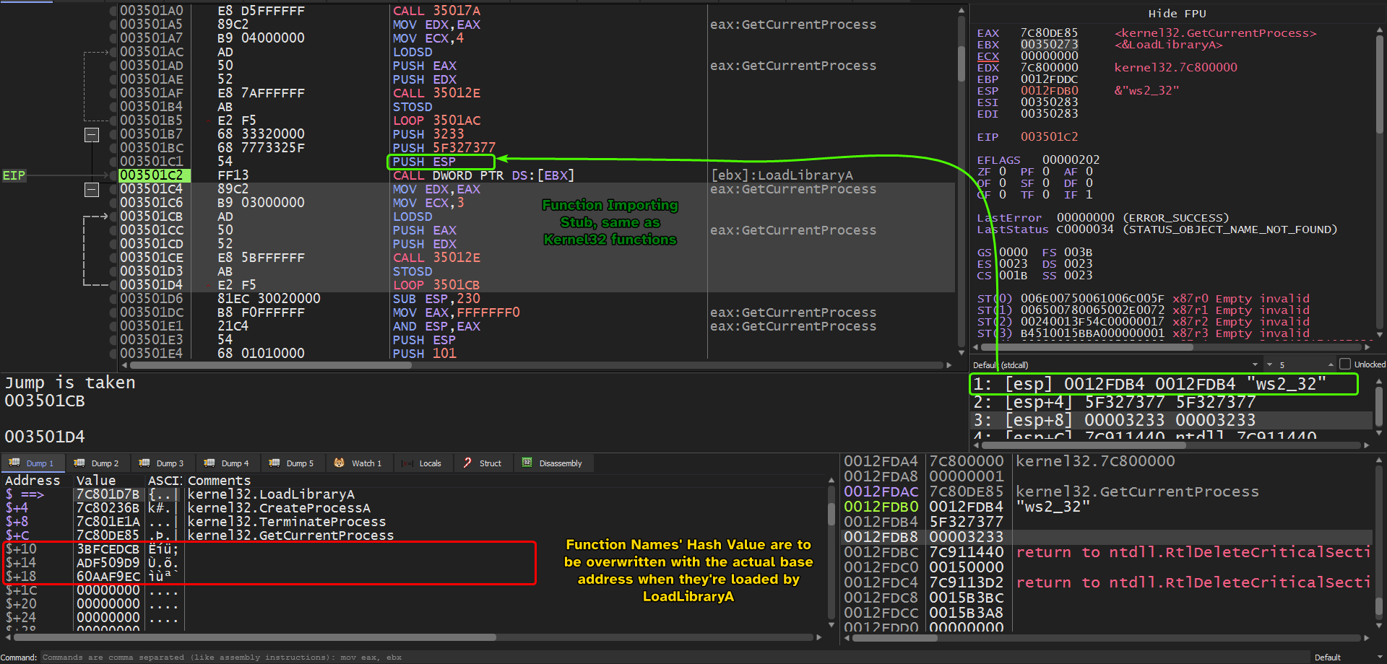The width and height of the screenshot is (1387, 664).
Task: Open the Dump 2 tab
Action: point(97,463)
